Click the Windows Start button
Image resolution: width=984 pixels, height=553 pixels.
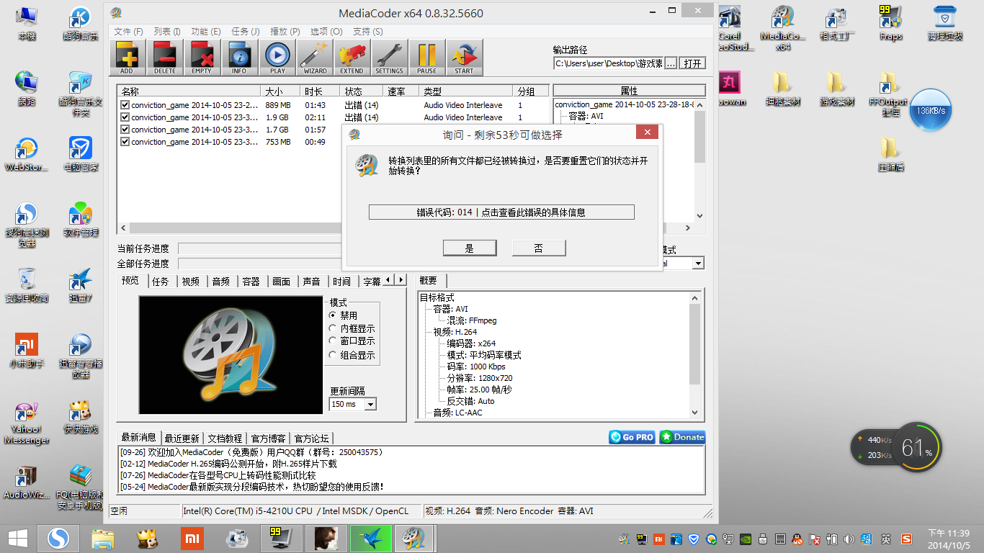18,538
